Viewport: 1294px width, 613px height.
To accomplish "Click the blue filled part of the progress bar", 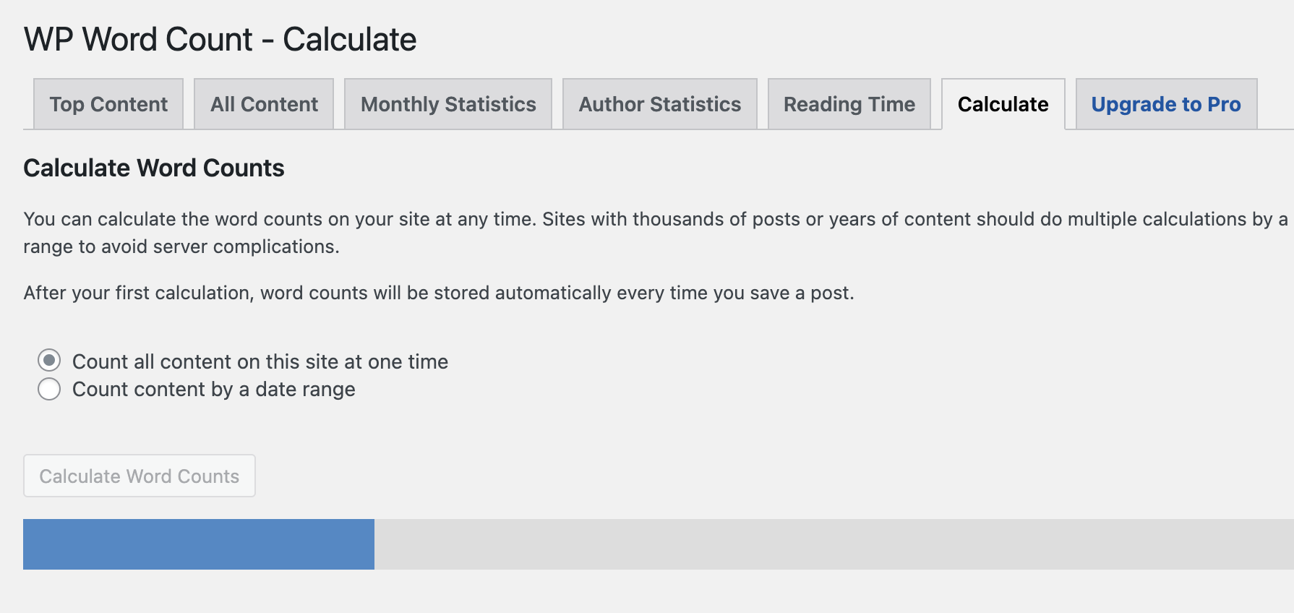I will [199, 544].
